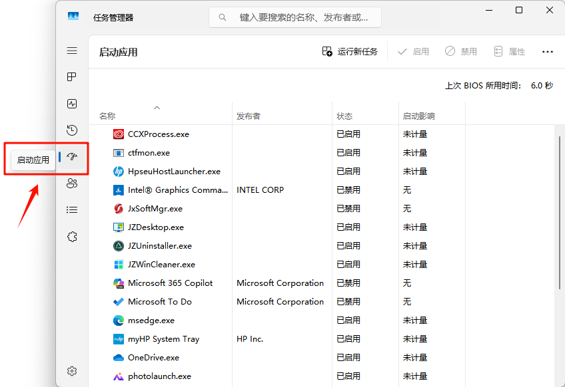Click the 任务管理器 window title text

click(x=113, y=17)
